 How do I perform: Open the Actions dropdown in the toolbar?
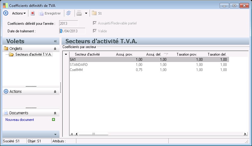pyautogui.click(x=19, y=13)
